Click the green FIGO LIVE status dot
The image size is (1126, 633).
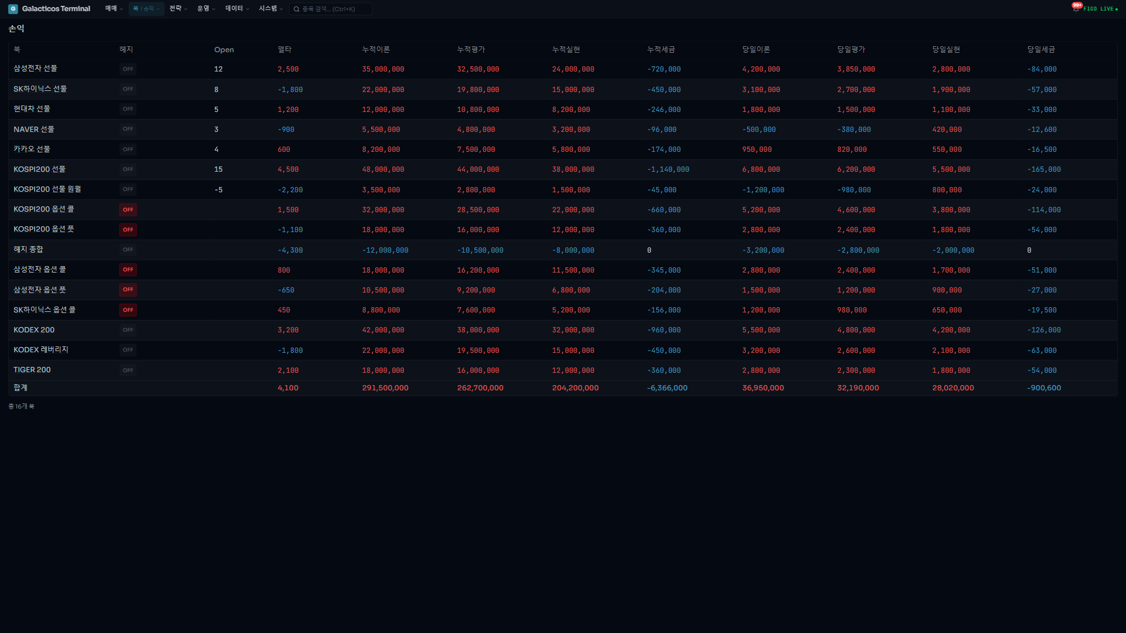(1117, 9)
